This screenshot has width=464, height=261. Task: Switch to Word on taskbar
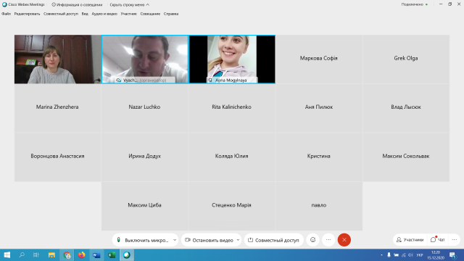96,254
